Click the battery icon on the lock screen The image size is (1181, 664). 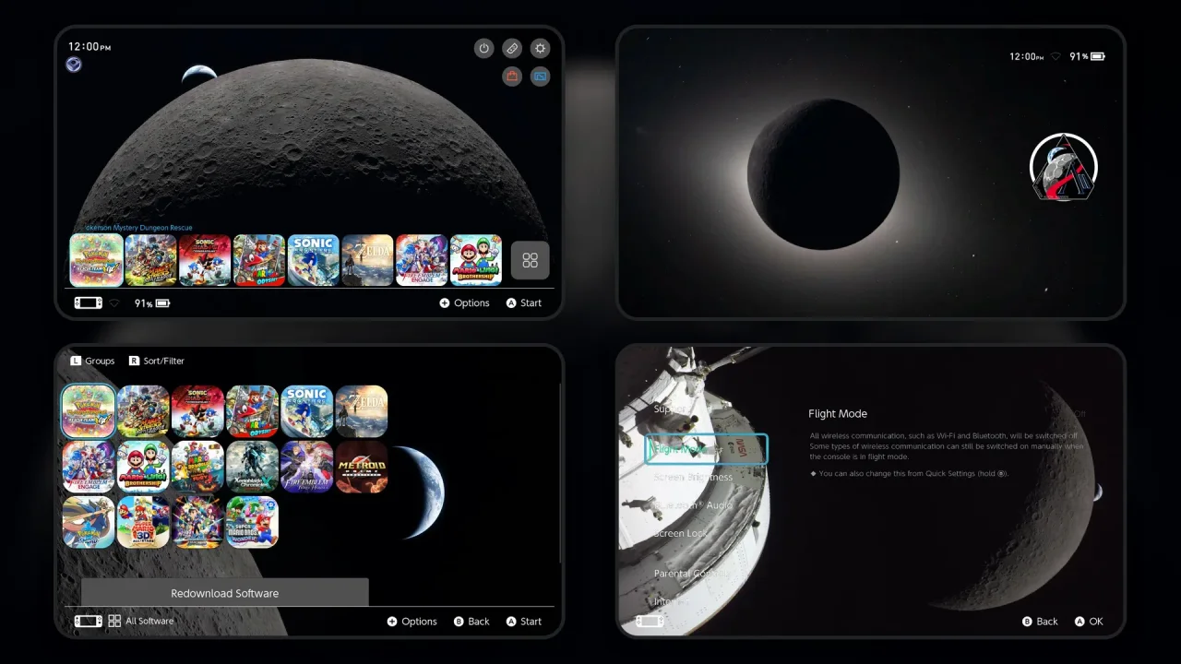(1097, 56)
